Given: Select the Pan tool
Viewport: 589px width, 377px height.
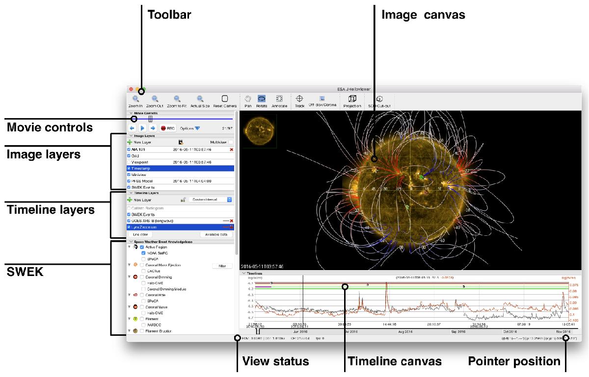Looking at the screenshot, I should point(248,100).
